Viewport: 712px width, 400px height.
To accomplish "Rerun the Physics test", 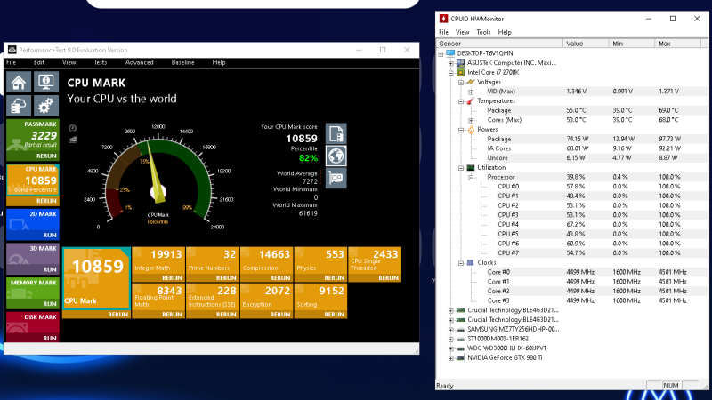I will [x=335, y=277].
